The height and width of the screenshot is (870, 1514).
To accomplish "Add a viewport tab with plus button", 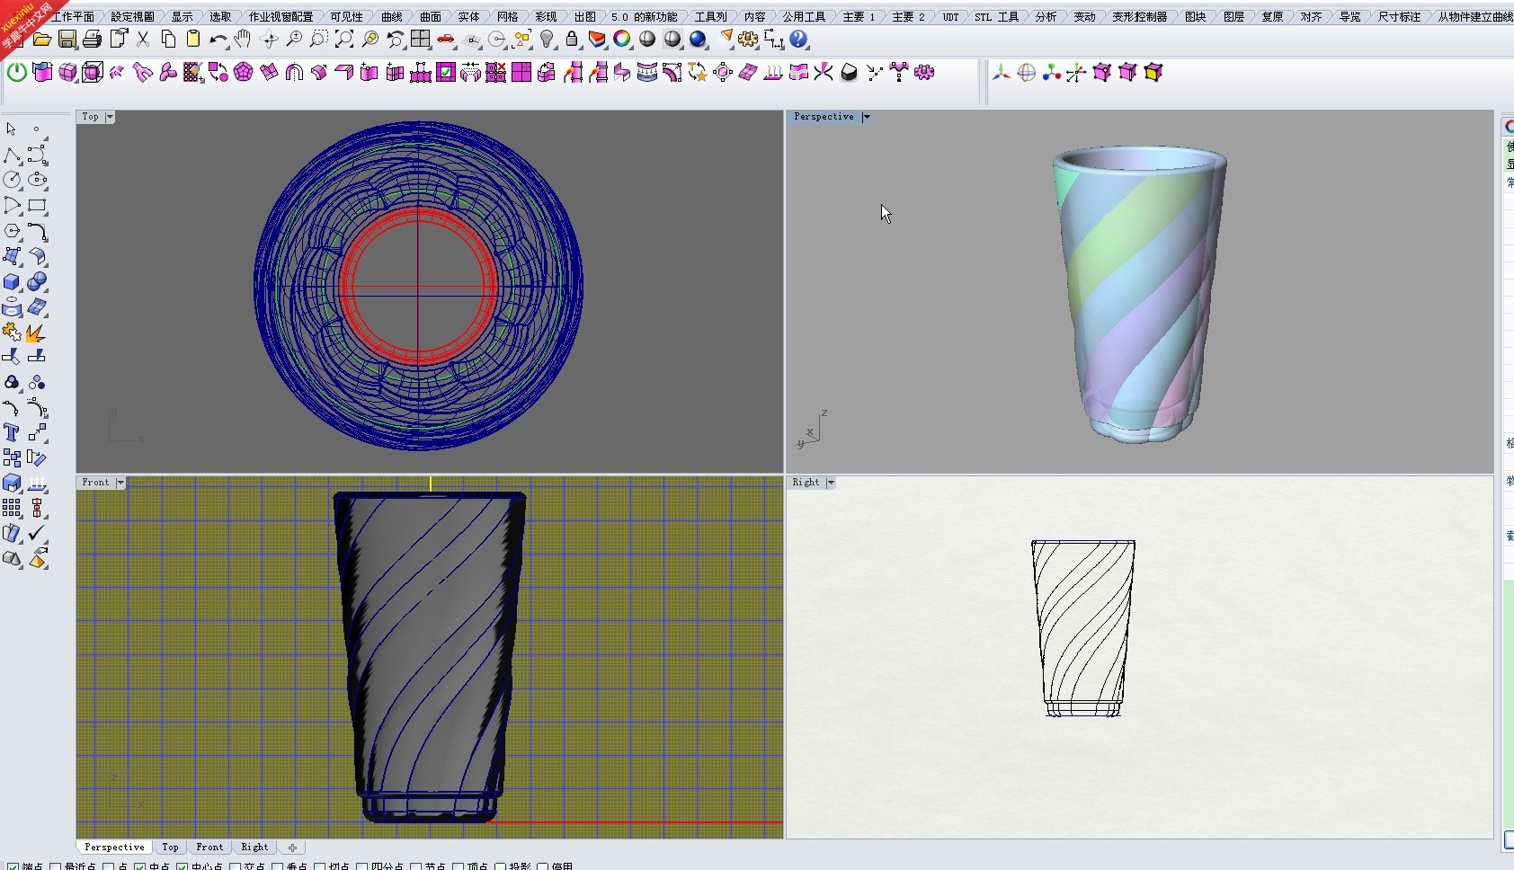I will [x=292, y=848].
